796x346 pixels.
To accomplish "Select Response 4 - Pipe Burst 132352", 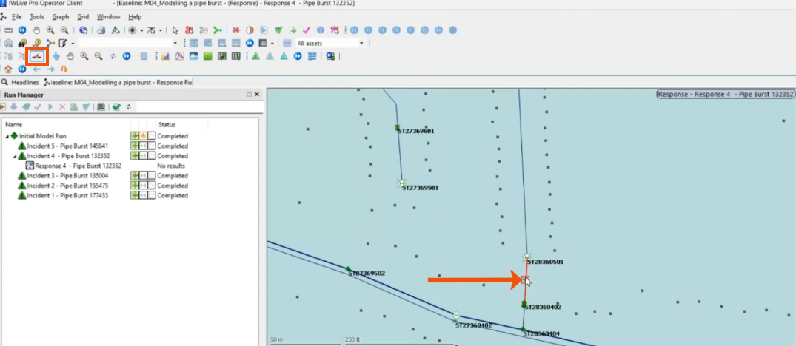I will pos(78,166).
